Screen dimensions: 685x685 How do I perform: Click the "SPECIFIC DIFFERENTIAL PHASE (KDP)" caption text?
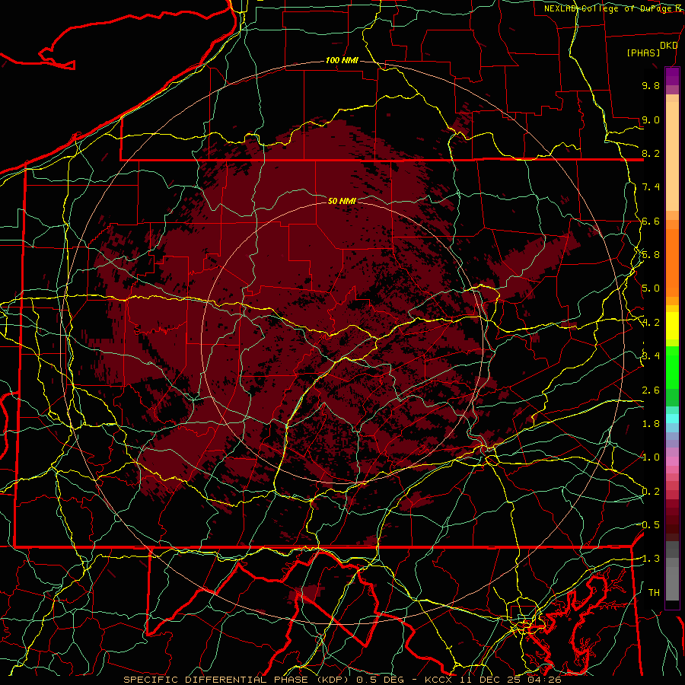[x=237, y=680]
